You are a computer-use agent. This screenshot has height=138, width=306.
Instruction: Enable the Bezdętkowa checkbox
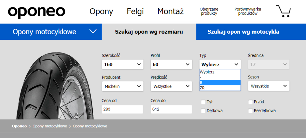click(251, 111)
